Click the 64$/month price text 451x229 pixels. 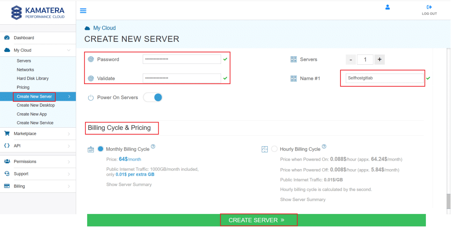click(130, 159)
